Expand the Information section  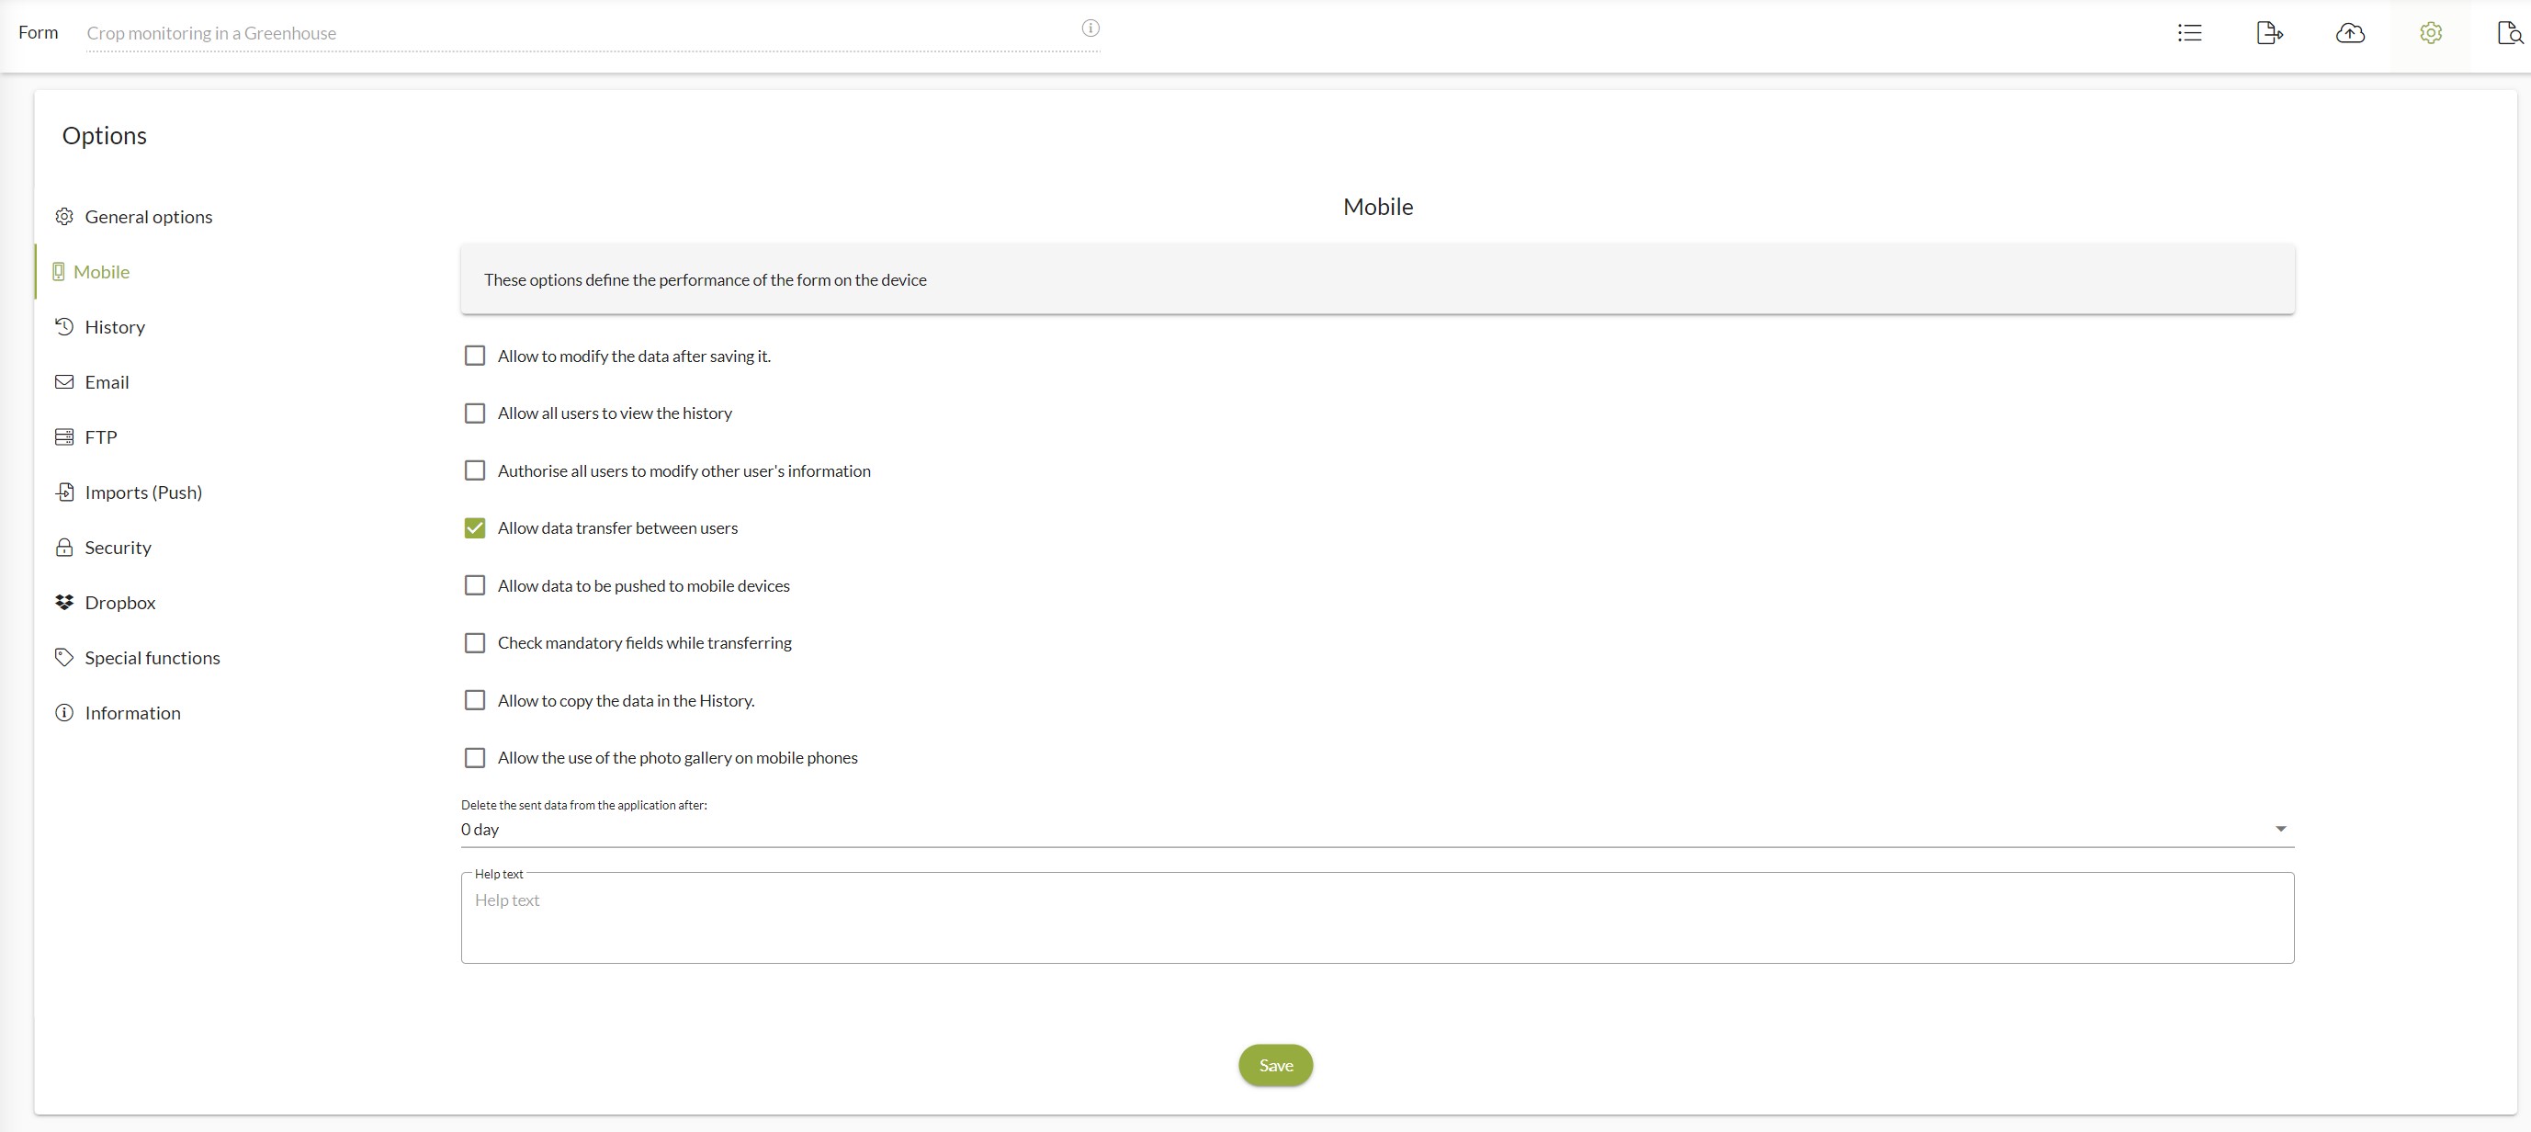click(x=132, y=710)
